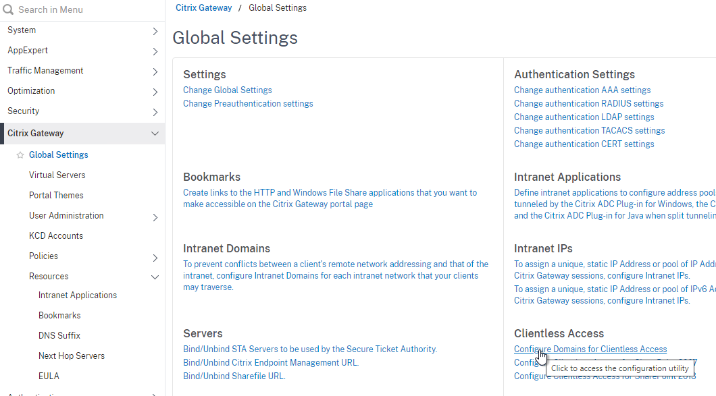
Task: Click the Intranet IPs section heading
Action: 543,249
